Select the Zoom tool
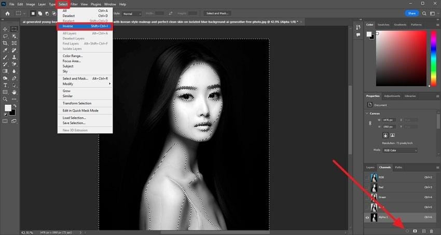441x235 pixels. 5,99
